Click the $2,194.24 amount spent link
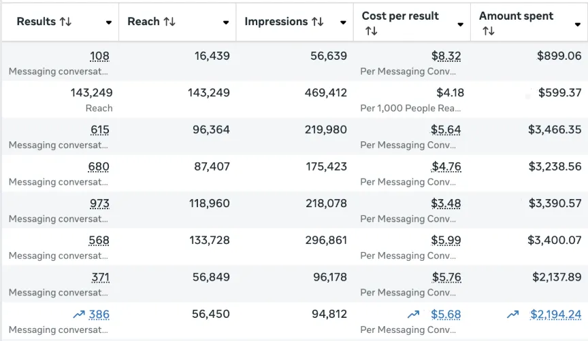Viewport: 588px width, 341px height. pyautogui.click(x=556, y=315)
